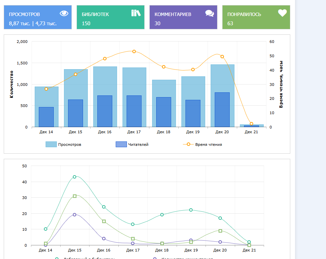Open the Просмотров statistics card
326x259 pixels.
click(38, 17)
